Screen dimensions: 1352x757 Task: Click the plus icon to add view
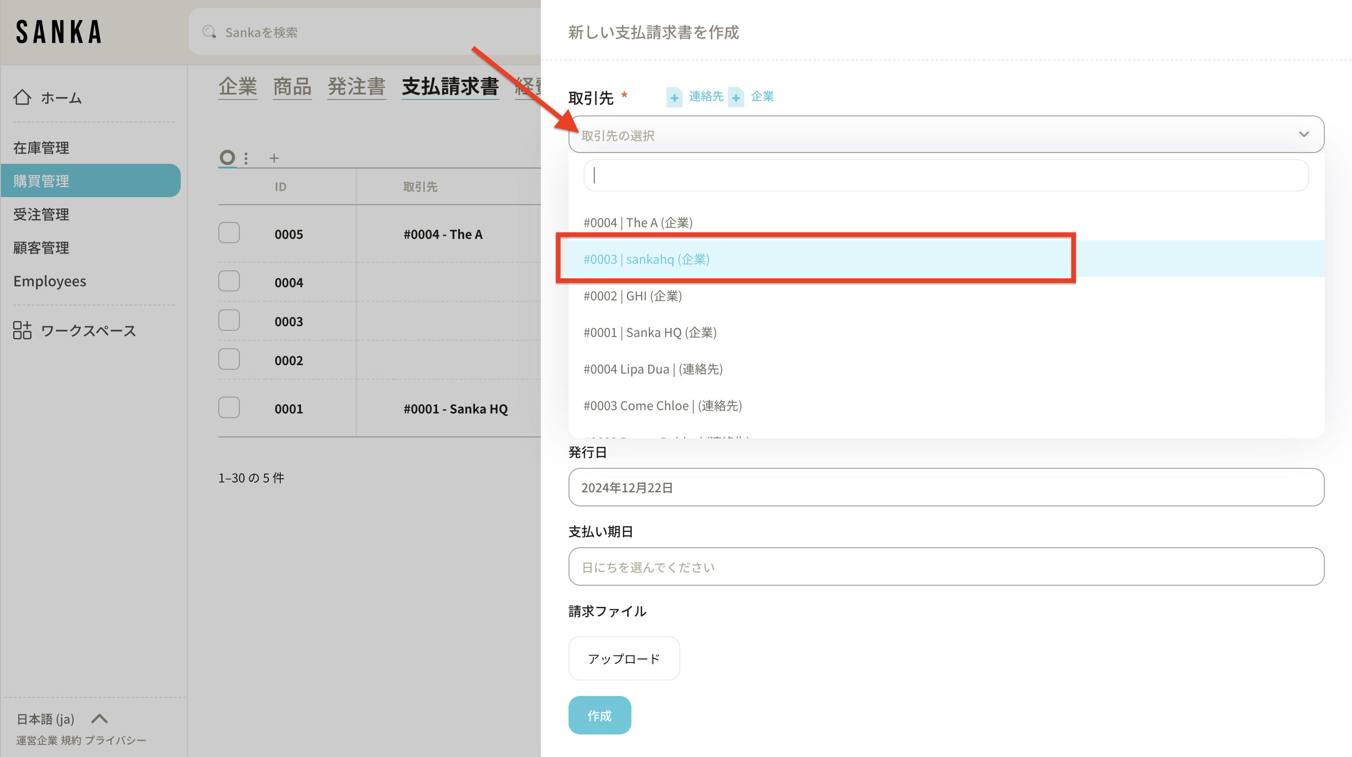(274, 159)
